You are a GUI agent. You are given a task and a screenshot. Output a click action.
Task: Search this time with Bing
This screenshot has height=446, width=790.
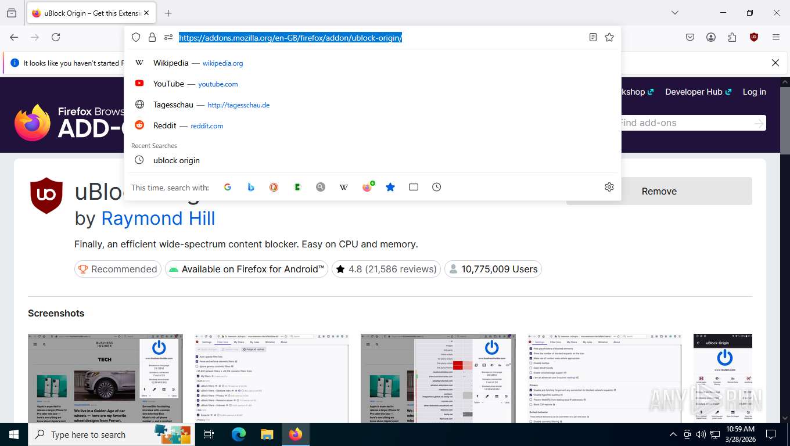251,187
